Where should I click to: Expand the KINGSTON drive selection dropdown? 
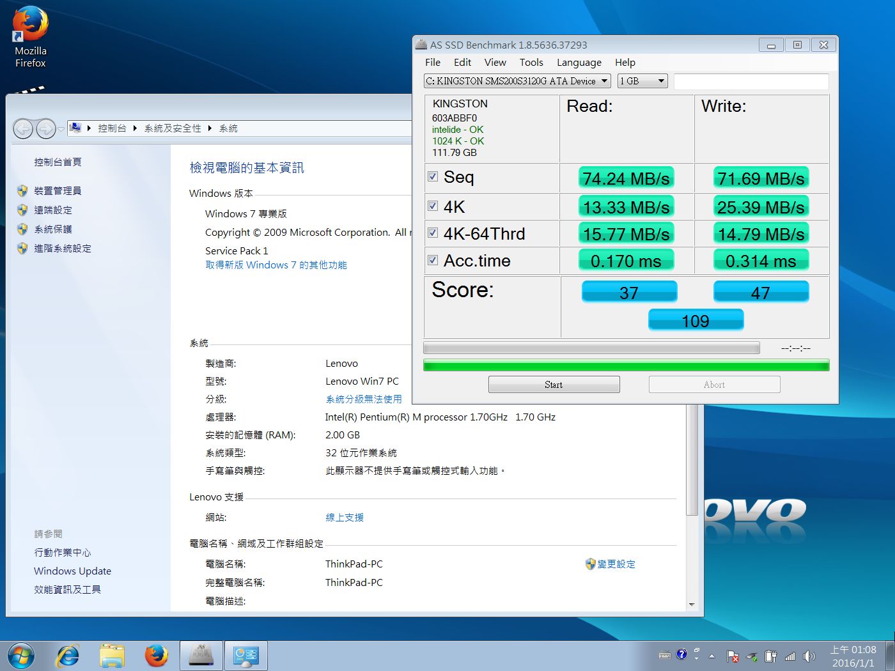point(517,81)
